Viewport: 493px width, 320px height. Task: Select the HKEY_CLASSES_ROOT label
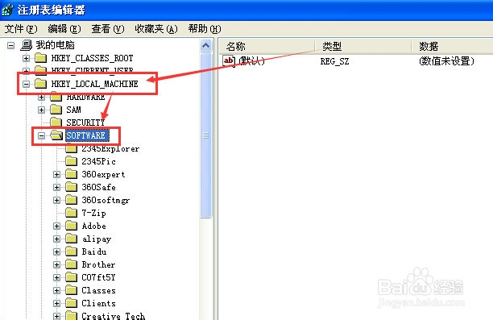coord(92,58)
